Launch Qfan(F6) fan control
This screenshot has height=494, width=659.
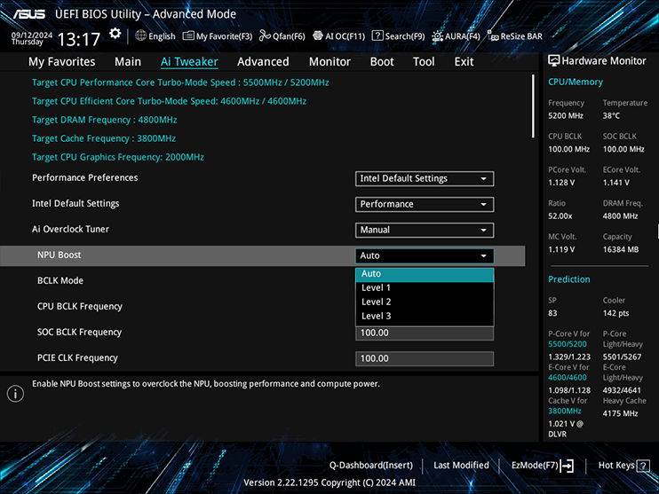(x=282, y=36)
